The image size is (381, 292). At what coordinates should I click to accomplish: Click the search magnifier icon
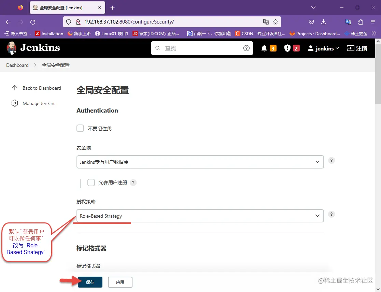click(x=158, y=48)
